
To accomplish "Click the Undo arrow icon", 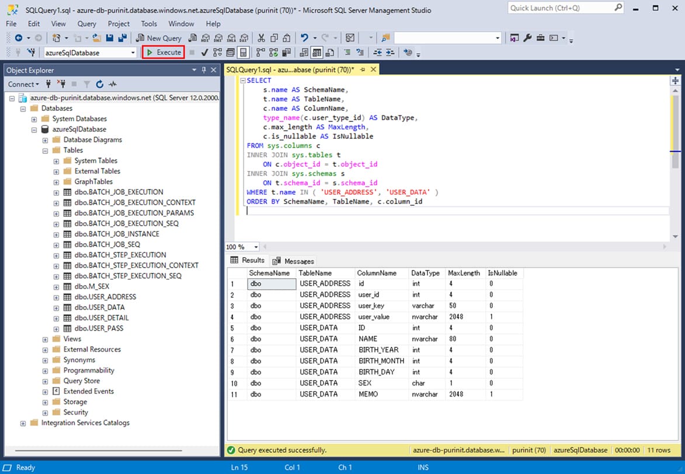I will (x=304, y=38).
